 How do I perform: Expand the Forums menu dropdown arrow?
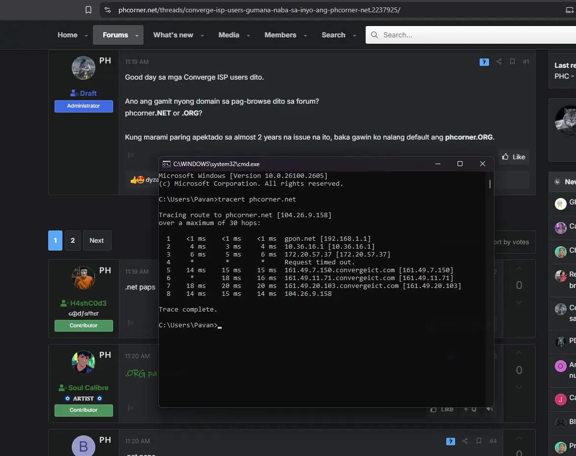(x=137, y=35)
